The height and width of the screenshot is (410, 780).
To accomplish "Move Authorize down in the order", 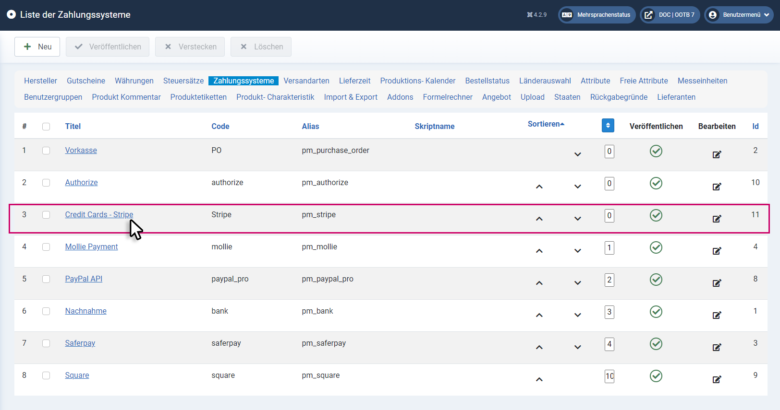I will coord(578,187).
